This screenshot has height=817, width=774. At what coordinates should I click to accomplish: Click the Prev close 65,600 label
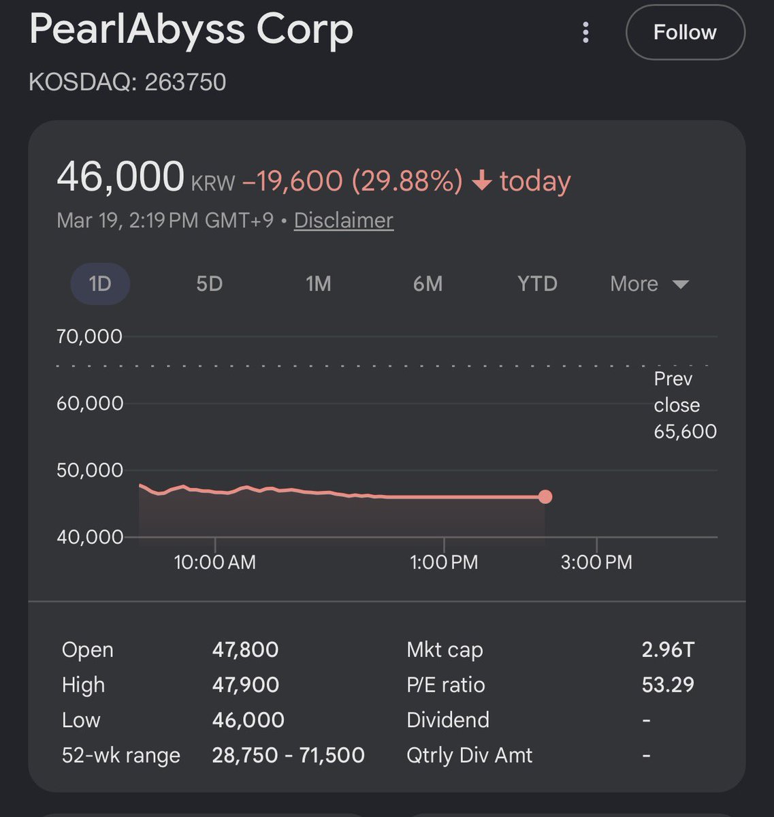[685, 405]
